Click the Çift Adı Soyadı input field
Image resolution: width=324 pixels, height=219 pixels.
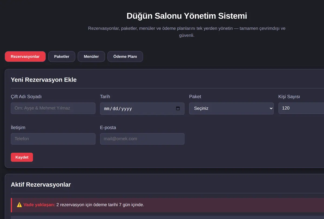coord(53,108)
